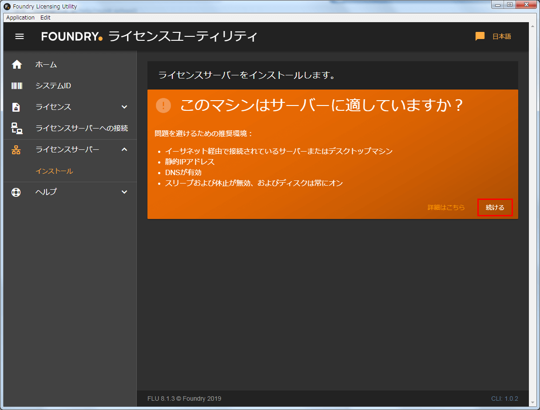Image resolution: width=540 pixels, height=410 pixels.
Task: Click the ヘルプ sidebar label
Action: coord(46,192)
